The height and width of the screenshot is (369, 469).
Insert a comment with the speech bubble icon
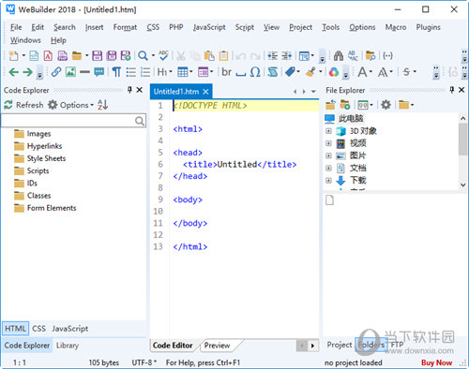(99, 72)
